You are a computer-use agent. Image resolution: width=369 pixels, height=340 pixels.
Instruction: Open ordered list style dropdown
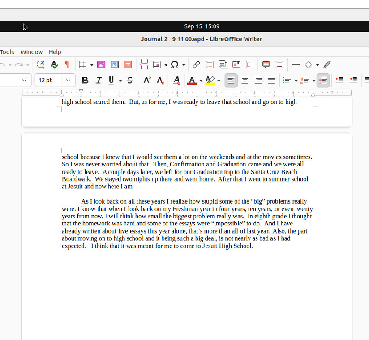(314, 81)
